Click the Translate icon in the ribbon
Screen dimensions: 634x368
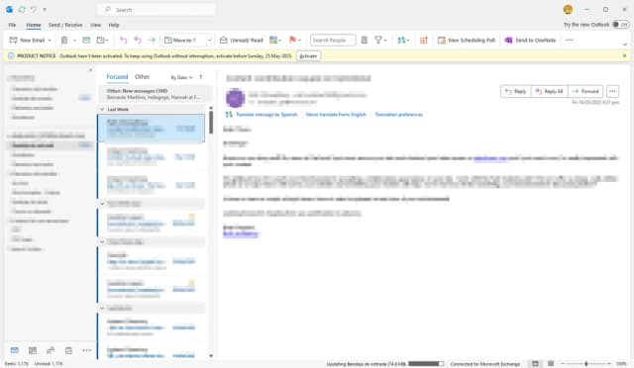click(403, 40)
